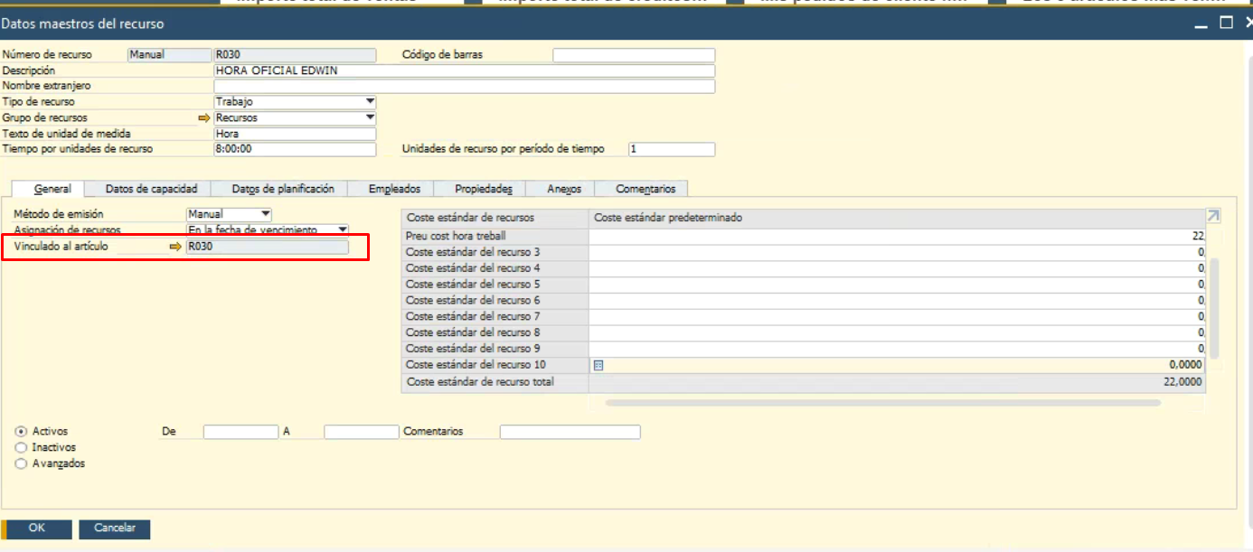Click the 22,0000 total cost value
Image resolution: width=1253 pixels, height=552 pixels.
(x=1182, y=382)
